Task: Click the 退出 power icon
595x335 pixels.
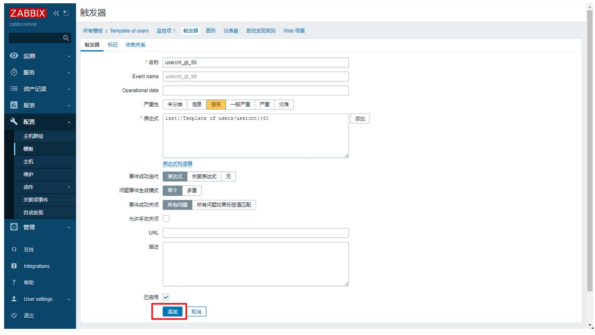Action: coord(14,315)
